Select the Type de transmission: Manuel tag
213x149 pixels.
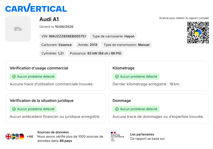[127, 45]
